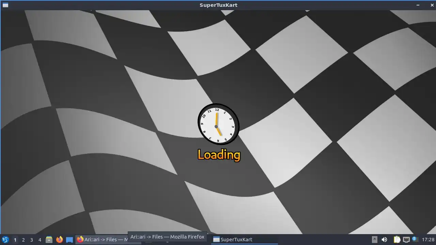Click the Loading text

[219, 155]
